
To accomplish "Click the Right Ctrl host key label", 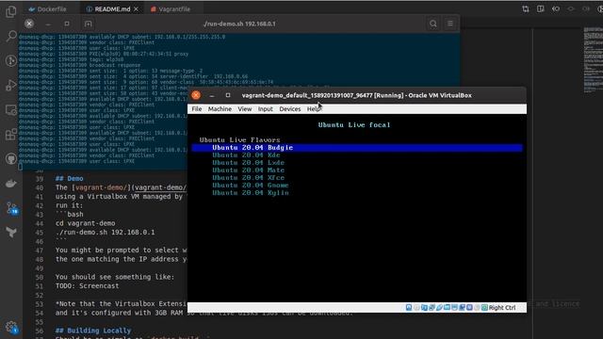I will 502,308.
